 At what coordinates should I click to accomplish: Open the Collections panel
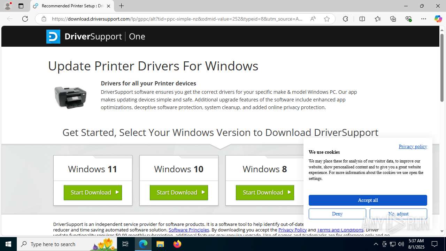[393, 19]
